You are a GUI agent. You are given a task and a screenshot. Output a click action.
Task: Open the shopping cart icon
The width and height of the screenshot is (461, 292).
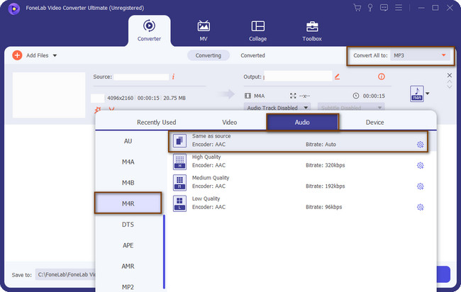point(357,8)
